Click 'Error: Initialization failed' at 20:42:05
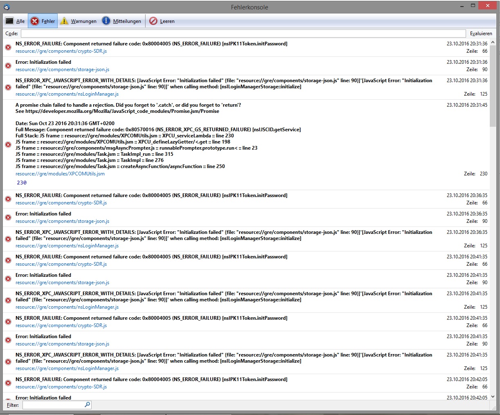 (x=43, y=397)
